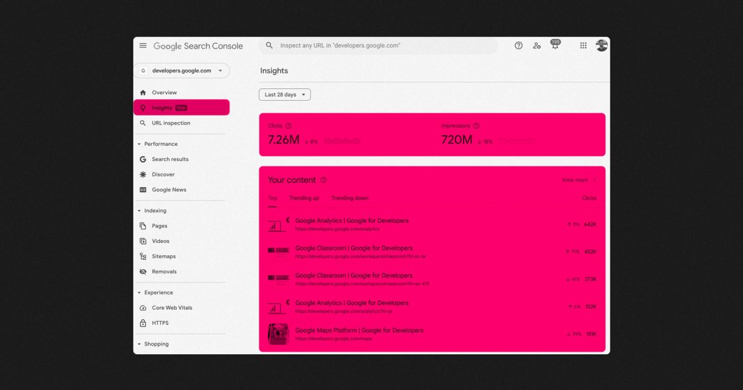Click the Google News icon
Image resolution: width=743 pixels, height=390 pixels.
[x=143, y=190]
